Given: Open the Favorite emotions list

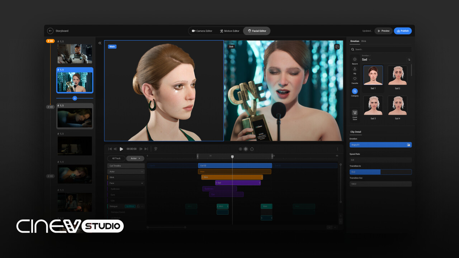Looking at the screenshot, I should [355, 79].
